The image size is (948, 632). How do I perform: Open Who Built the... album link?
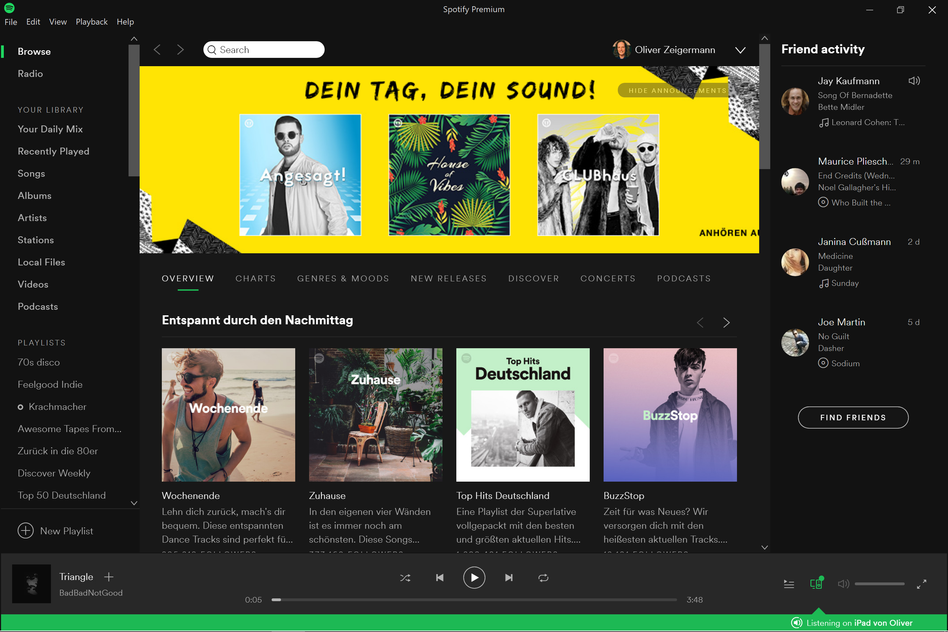861,203
